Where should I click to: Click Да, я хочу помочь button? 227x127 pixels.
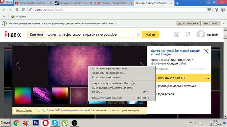click(x=188, y=23)
